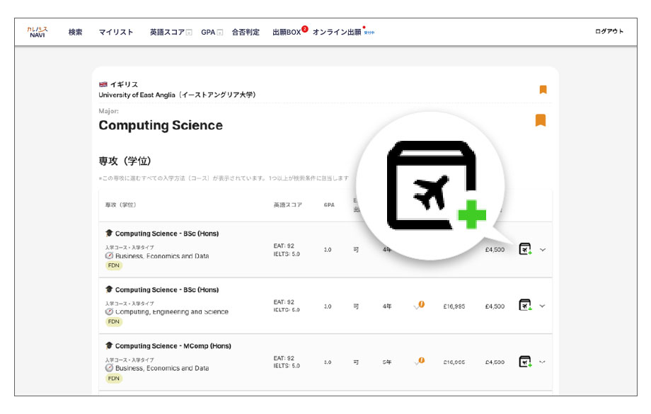Click the カレッジNAVI logo
The height and width of the screenshot is (414, 651).
click(x=38, y=32)
